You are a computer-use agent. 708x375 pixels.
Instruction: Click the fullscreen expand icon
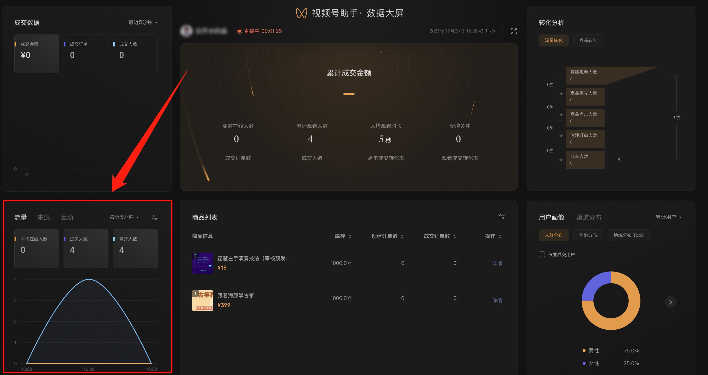point(513,31)
